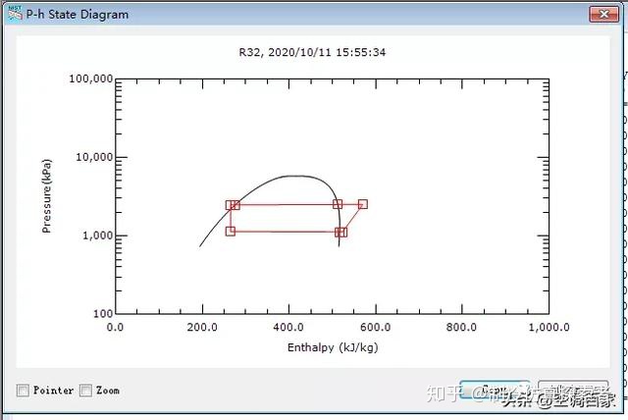628x420 pixels.
Task: Click the 400.0 enthalpy tick label
Action: [288, 327]
